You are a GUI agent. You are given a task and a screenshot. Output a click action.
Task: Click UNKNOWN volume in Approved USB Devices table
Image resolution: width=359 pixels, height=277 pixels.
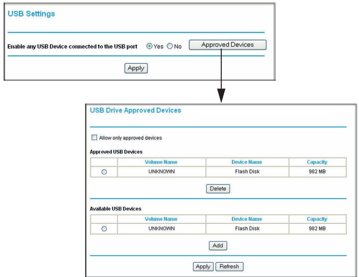click(161, 172)
